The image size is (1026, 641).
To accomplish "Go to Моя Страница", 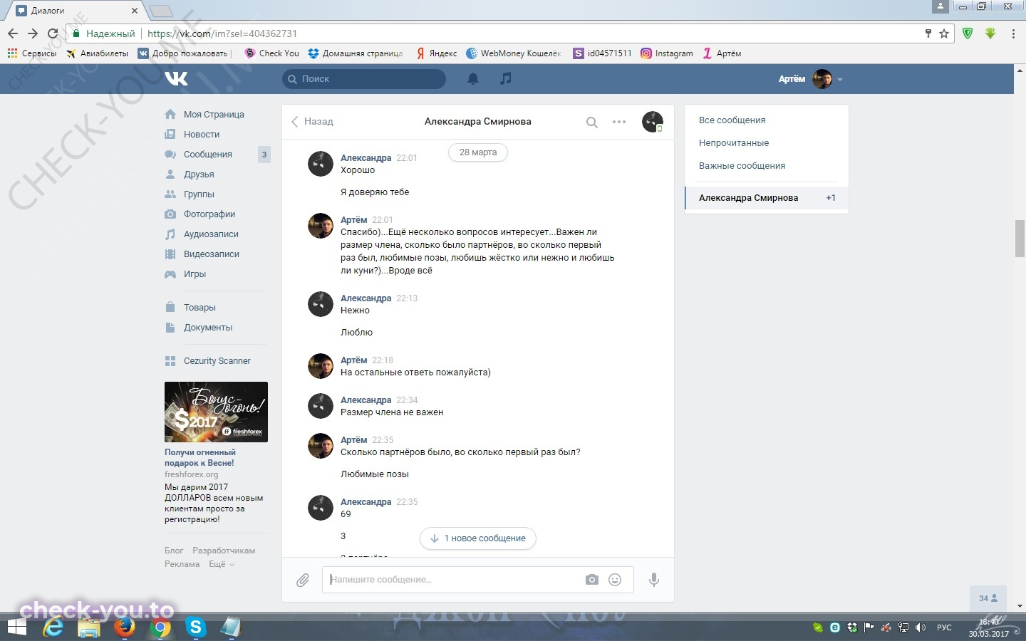I will [x=214, y=115].
